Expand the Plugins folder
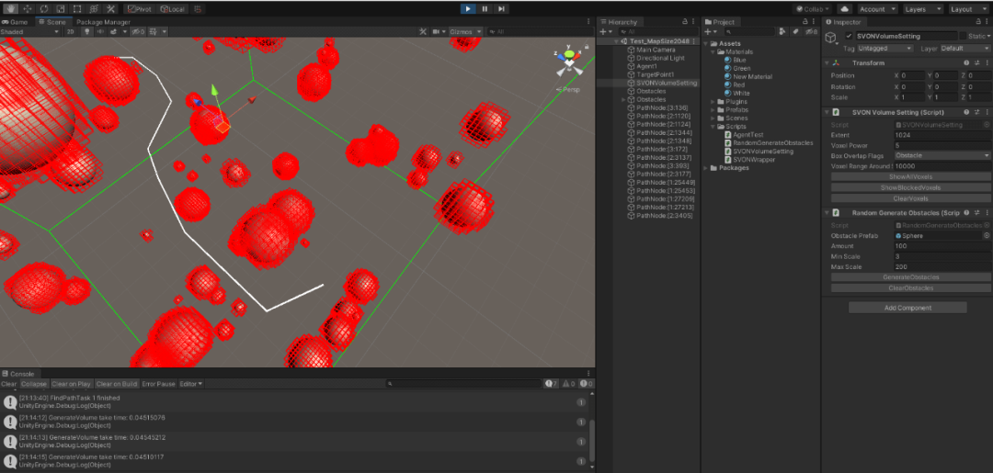993x473 pixels. [x=713, y=101]
